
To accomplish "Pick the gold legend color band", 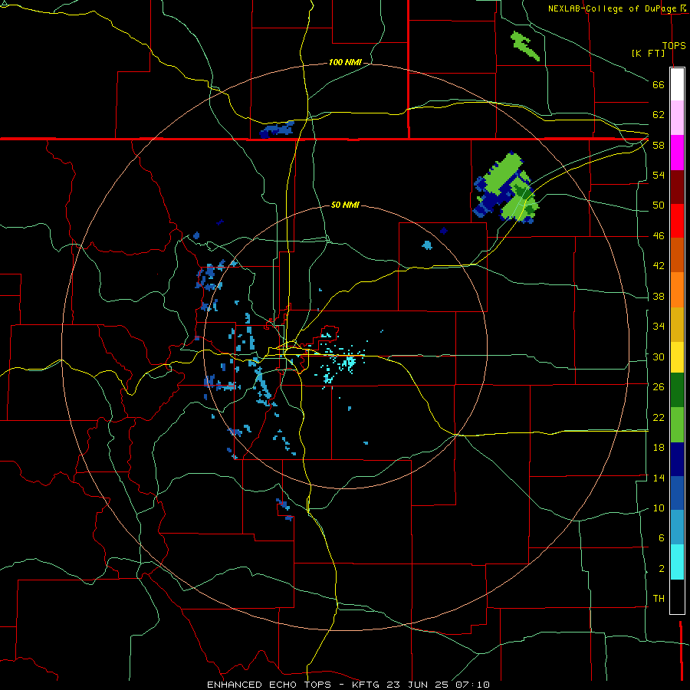I will [677, 324].
